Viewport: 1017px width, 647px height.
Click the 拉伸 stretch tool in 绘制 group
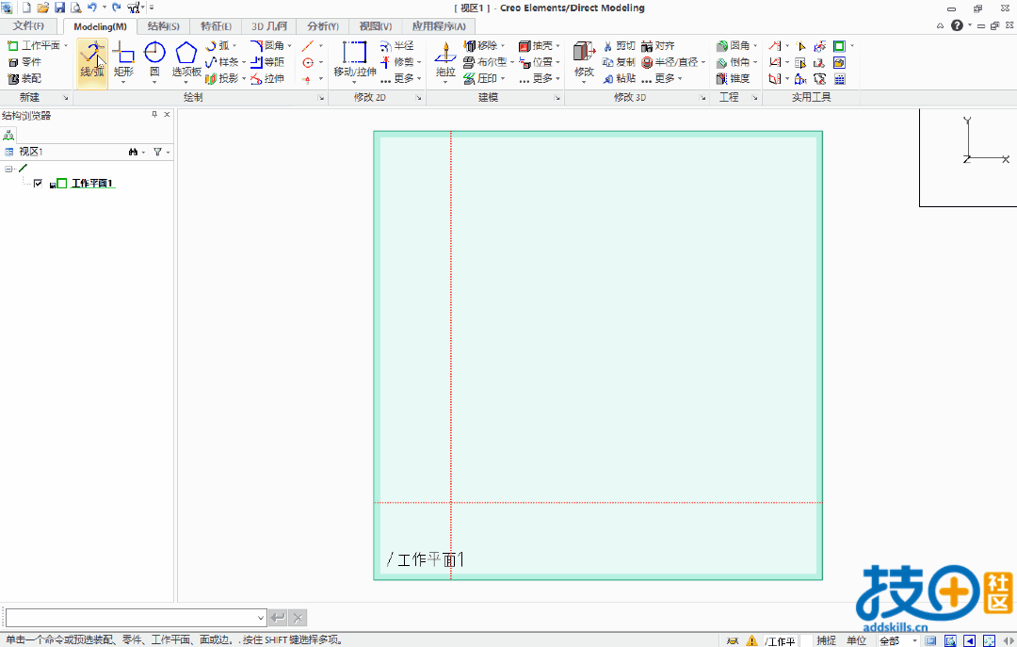267,78
